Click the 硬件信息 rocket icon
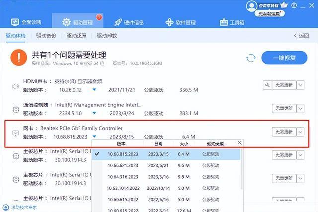The image size is (318, 212). [118, 22]
